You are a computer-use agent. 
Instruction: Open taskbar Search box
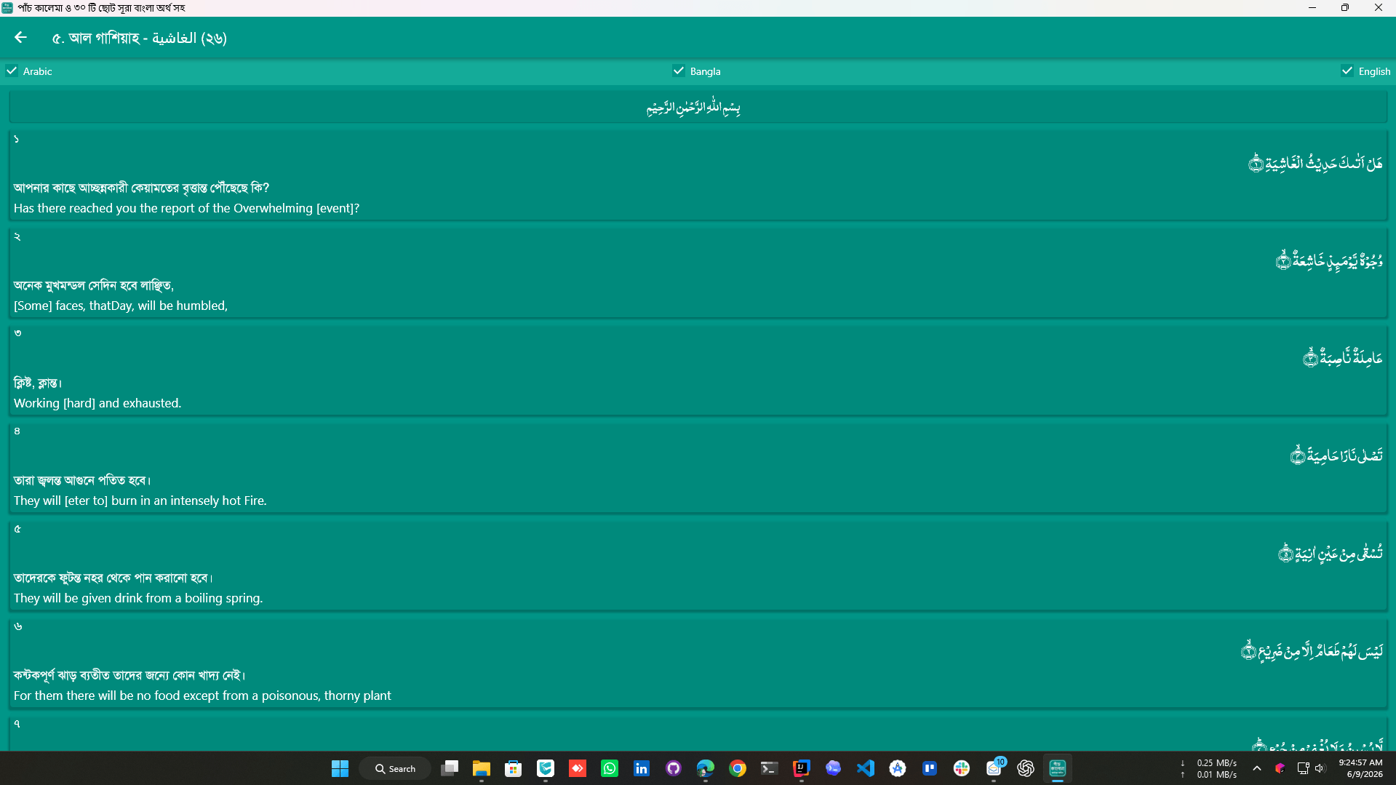[396, 768]
